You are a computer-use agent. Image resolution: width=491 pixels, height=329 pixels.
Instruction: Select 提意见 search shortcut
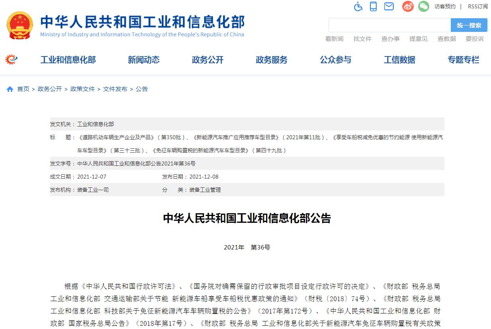tap(419, 39)
